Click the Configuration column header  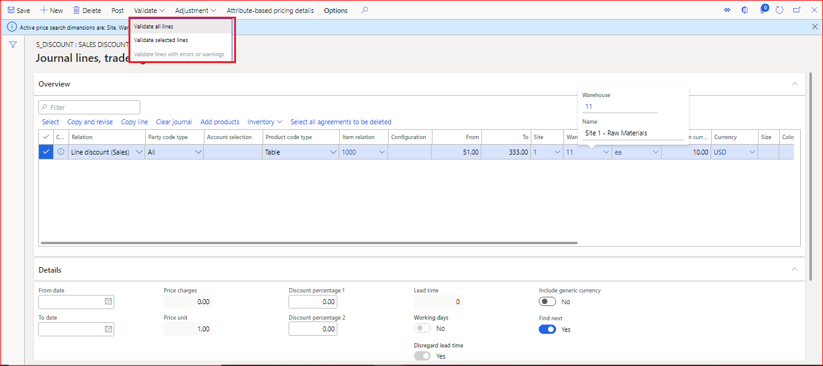[x=410, y=137]
